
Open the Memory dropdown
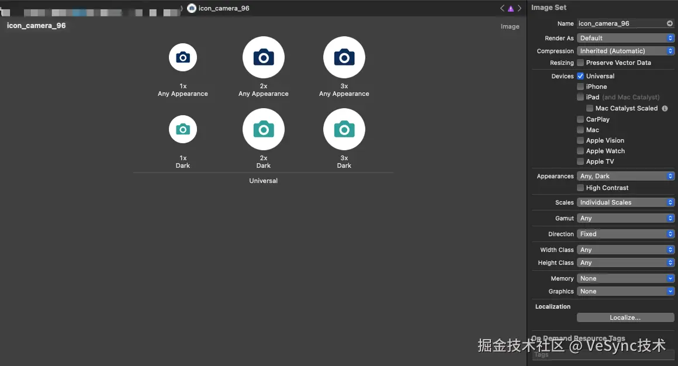tap(625, 279)
